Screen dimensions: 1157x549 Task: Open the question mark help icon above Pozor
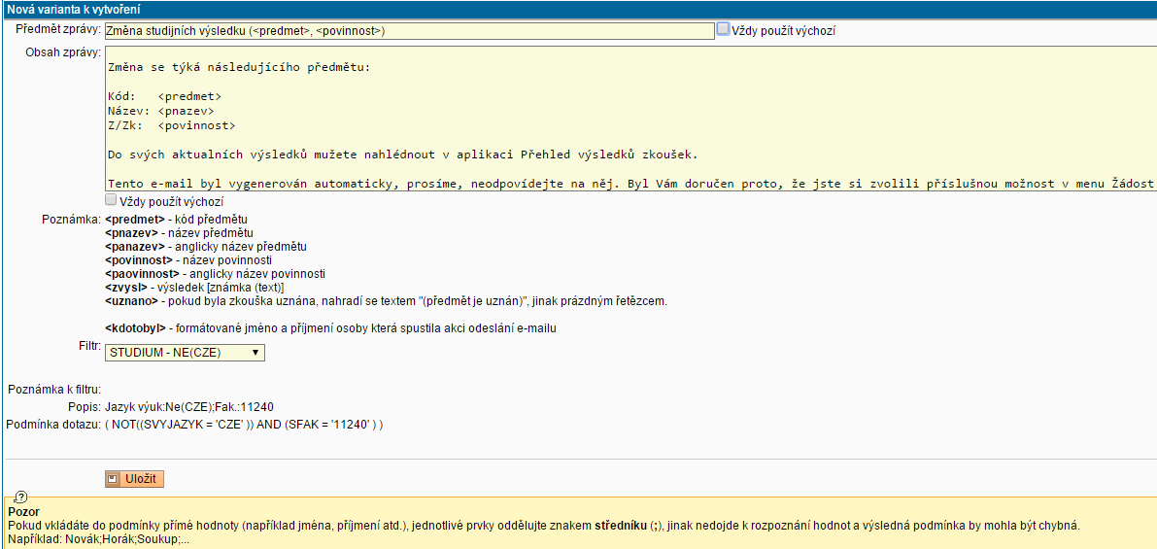tap(21, 497)
